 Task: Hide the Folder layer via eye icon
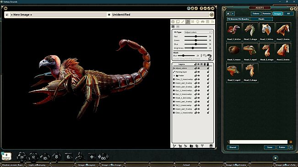point(199,76)
